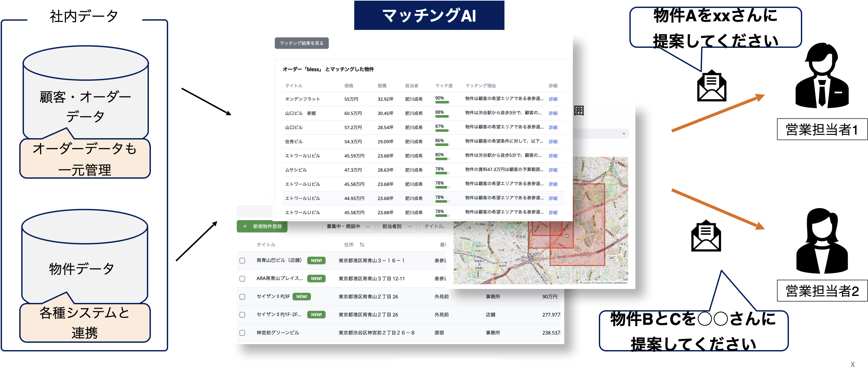Select the checkbox for 神宮前グリーンビル

pos(242,332)
